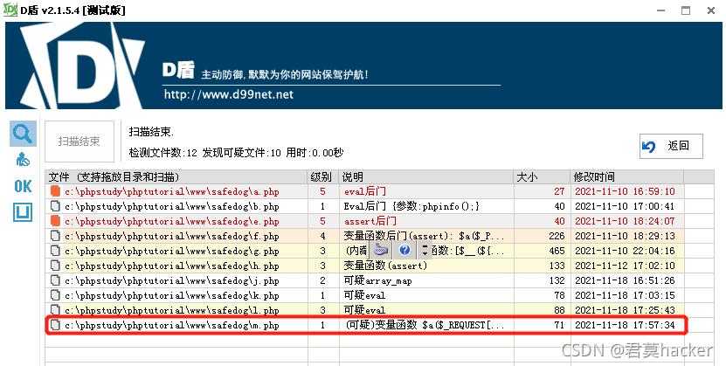Click '变量函数(assert)' description in h.php row

coord(385,266)
